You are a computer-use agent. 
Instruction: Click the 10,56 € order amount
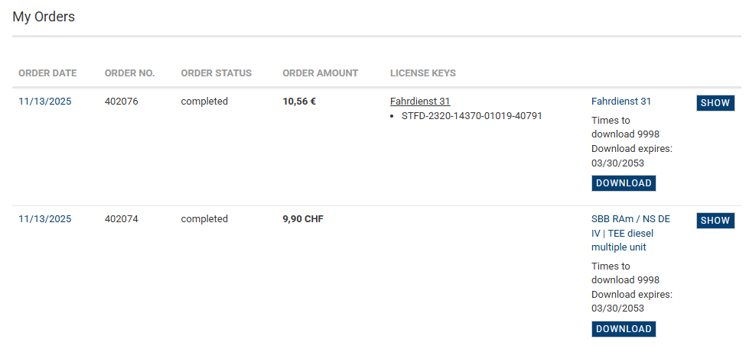pos(299,102)
